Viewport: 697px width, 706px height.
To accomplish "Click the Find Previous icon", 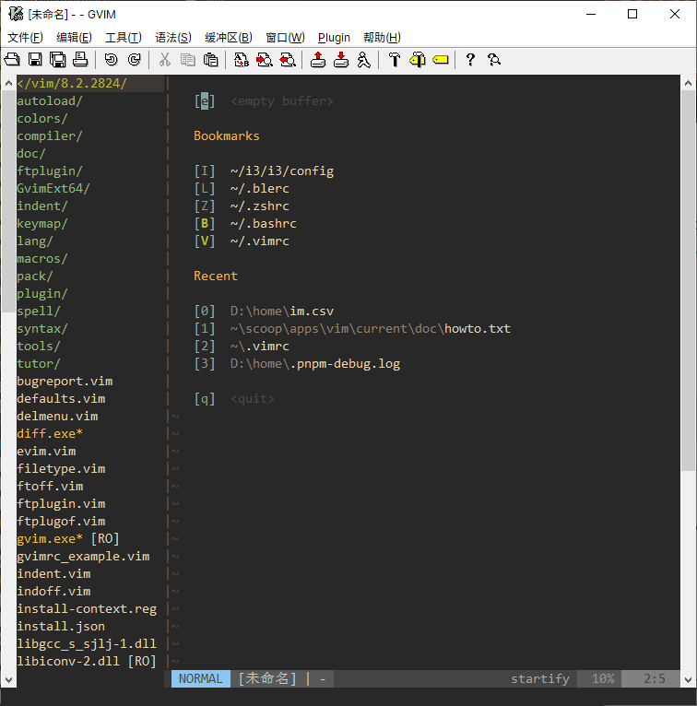I will [x=288, y=59].
